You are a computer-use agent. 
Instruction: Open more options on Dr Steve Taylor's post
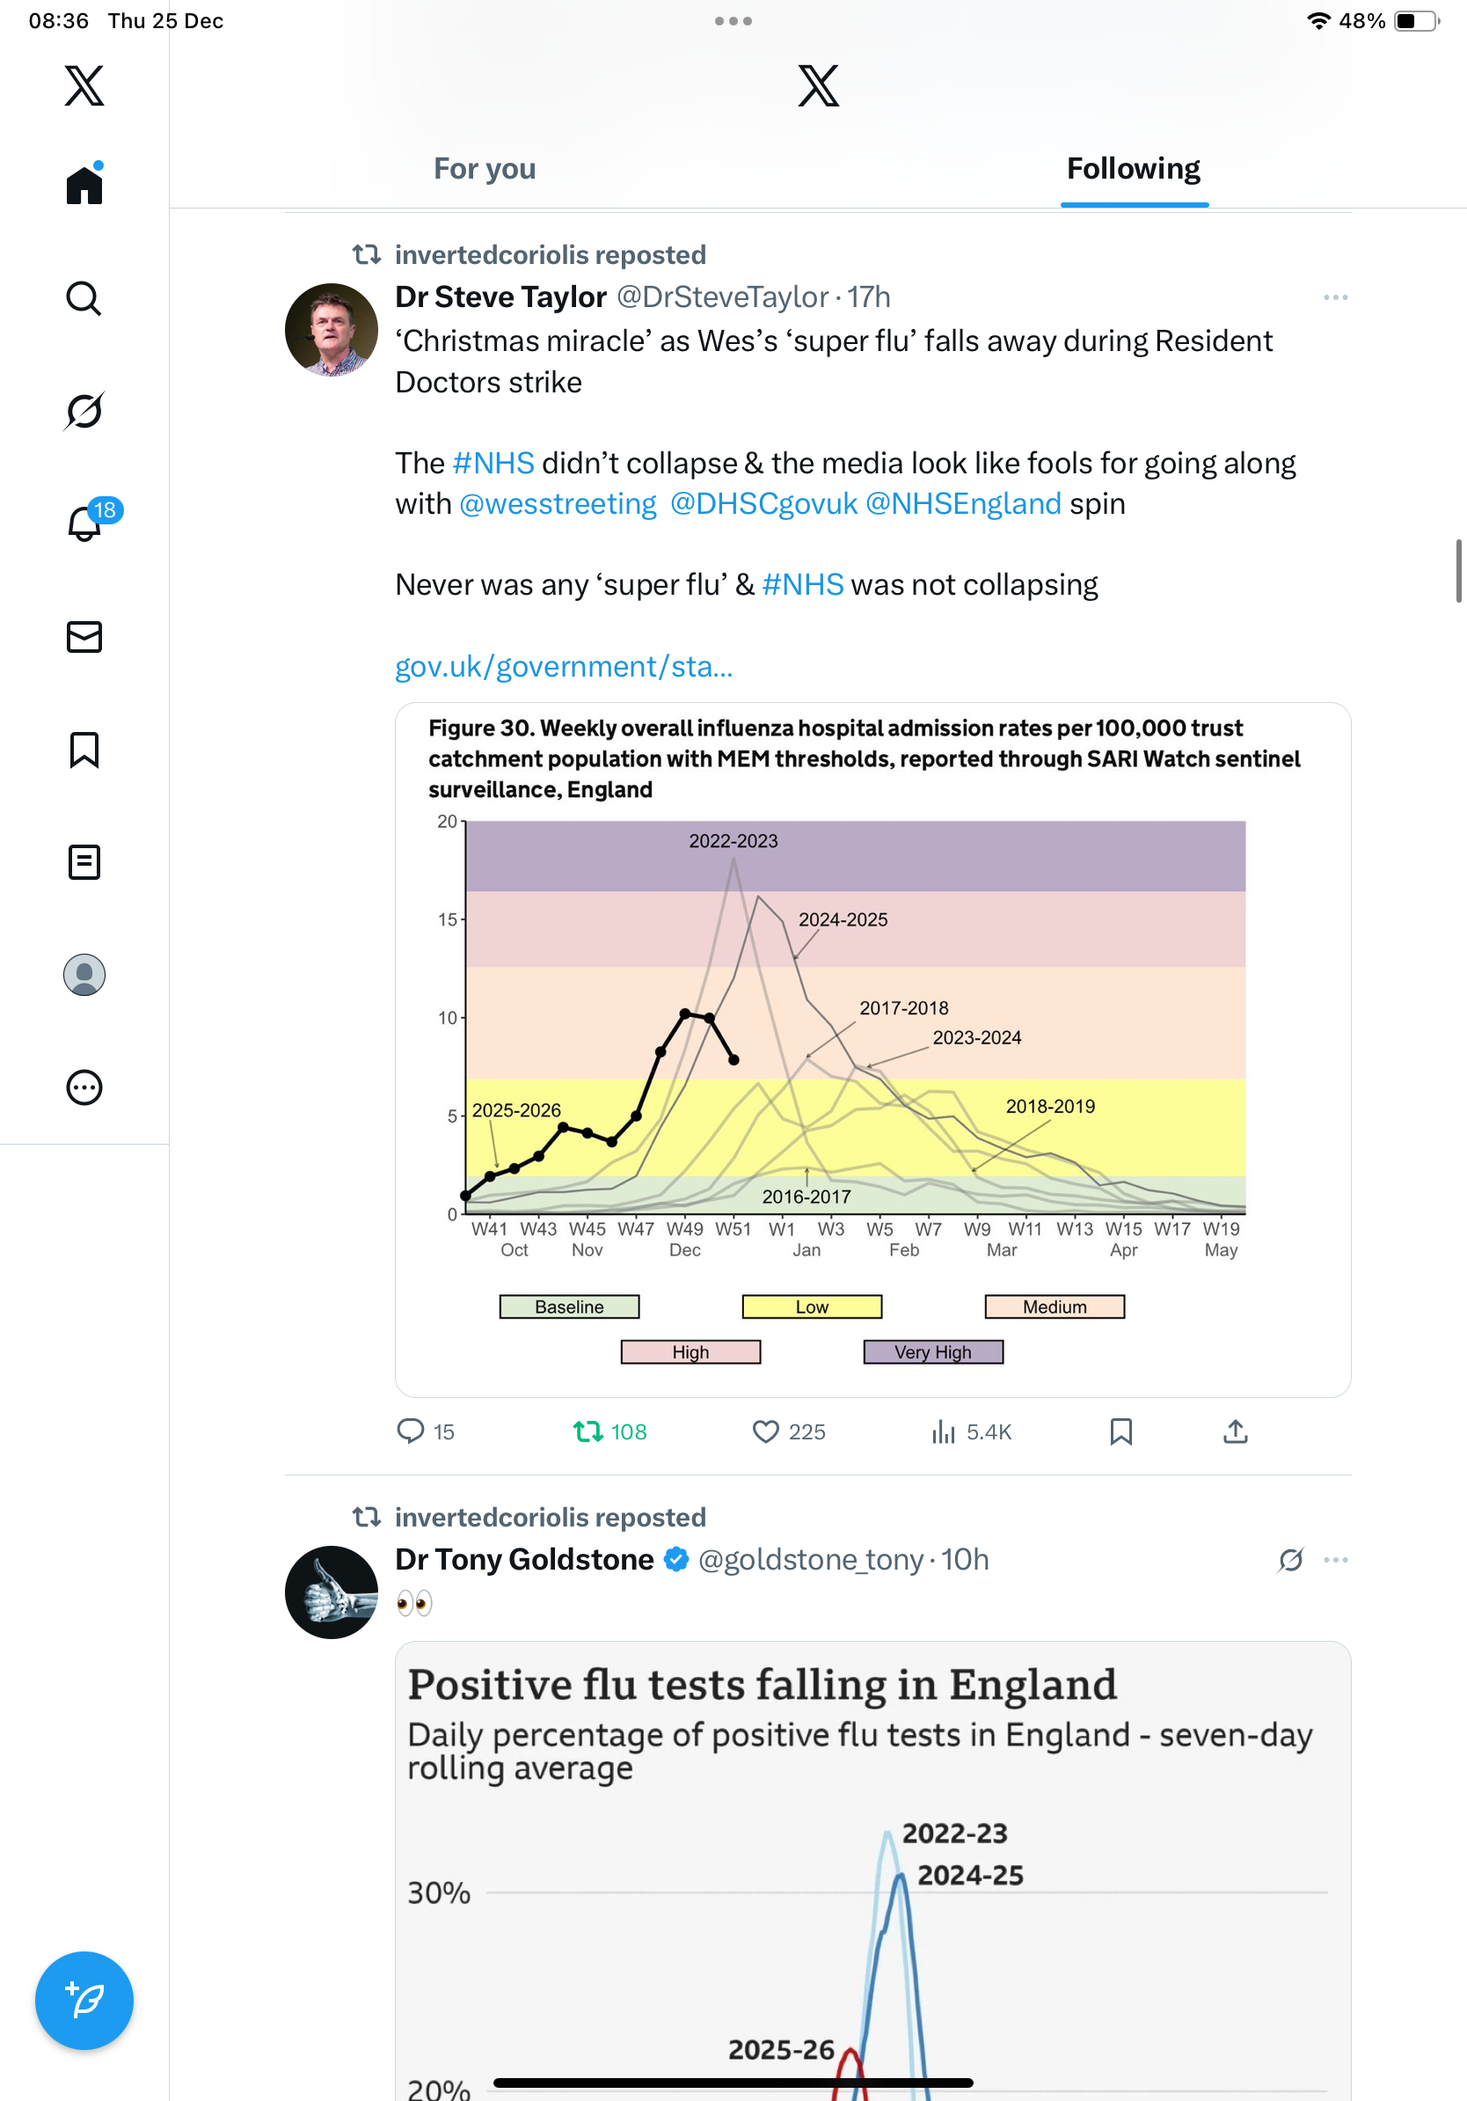pyautogui.click(x=1335, y=297)
